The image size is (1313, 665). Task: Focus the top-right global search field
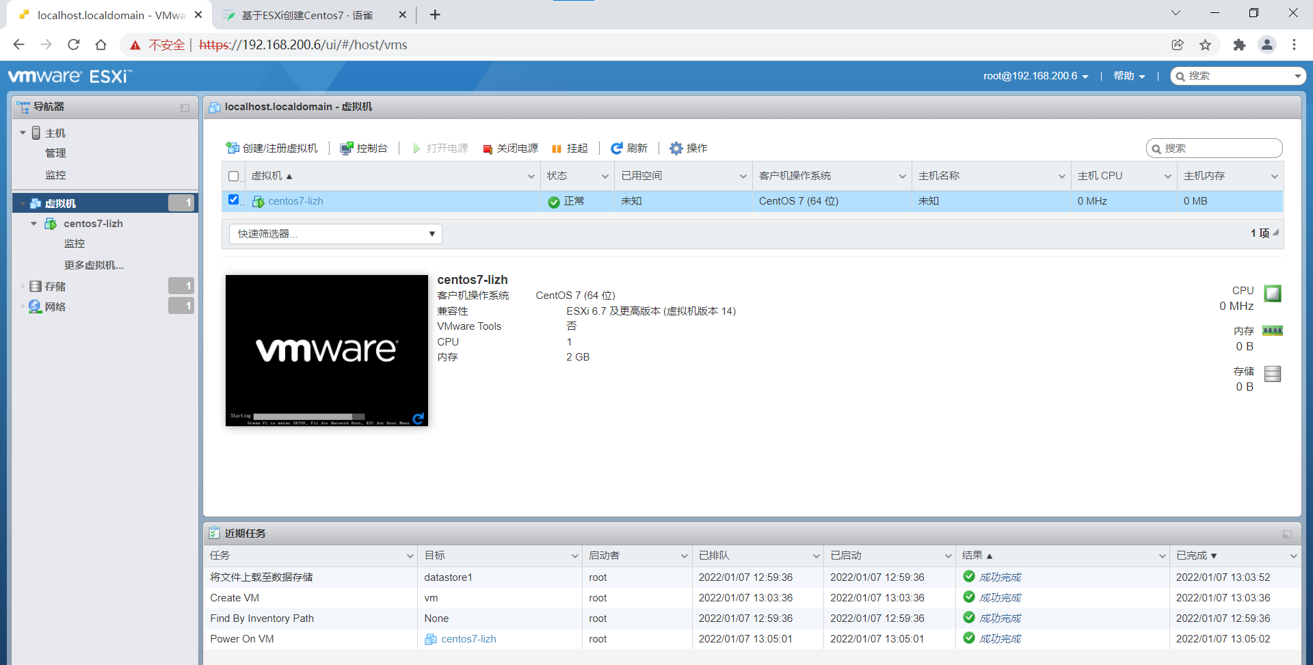pos(1238,76)
